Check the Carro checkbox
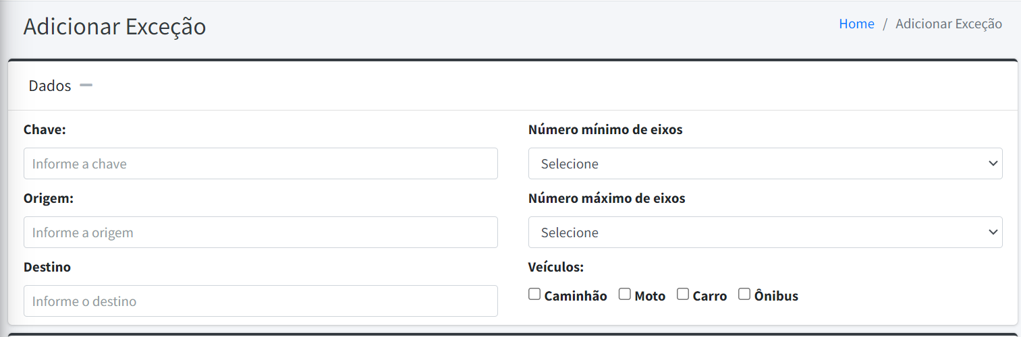 (683, 295)
